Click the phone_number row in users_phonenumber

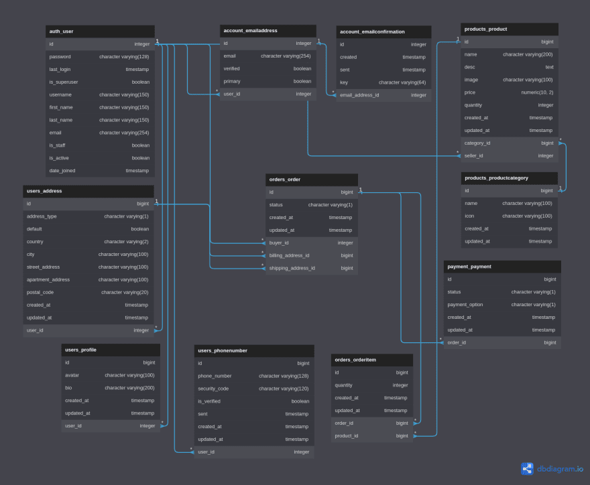(x=254, y=376)
